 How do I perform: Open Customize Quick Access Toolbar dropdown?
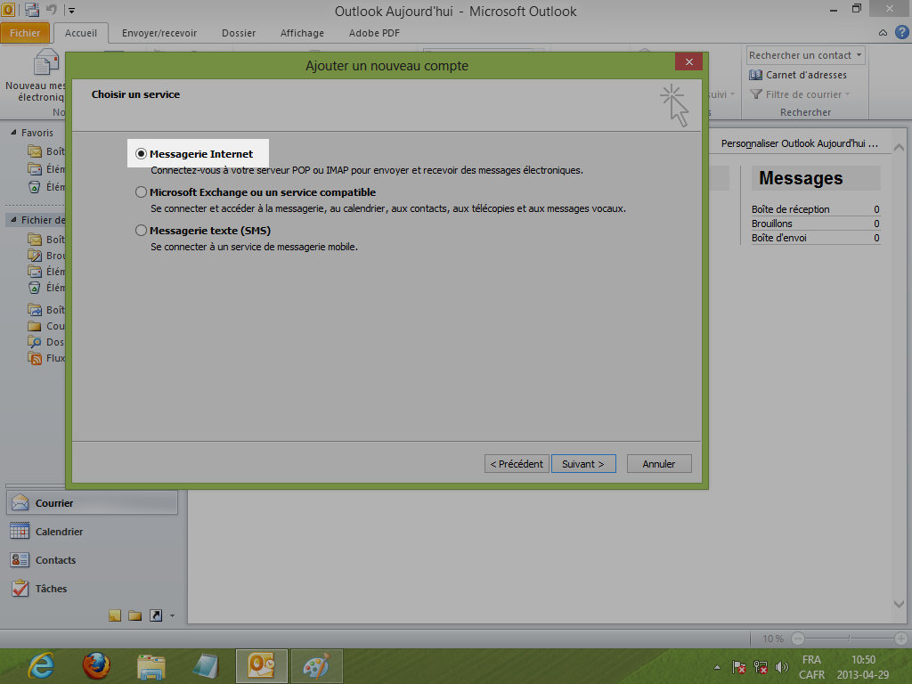pos(71,10)
